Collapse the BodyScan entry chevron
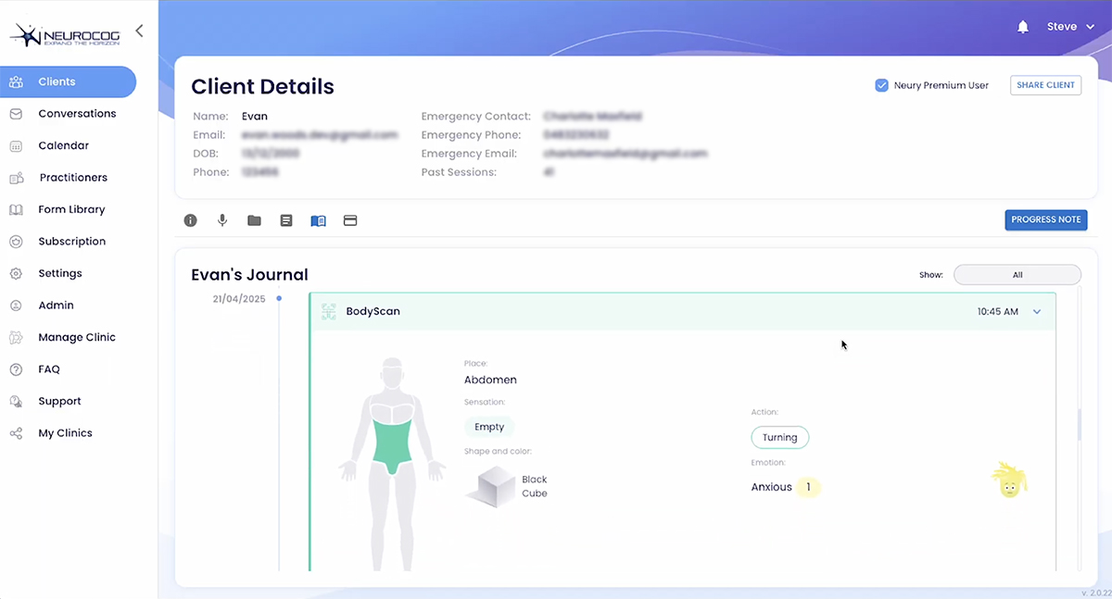 (x=1037, y=312)
